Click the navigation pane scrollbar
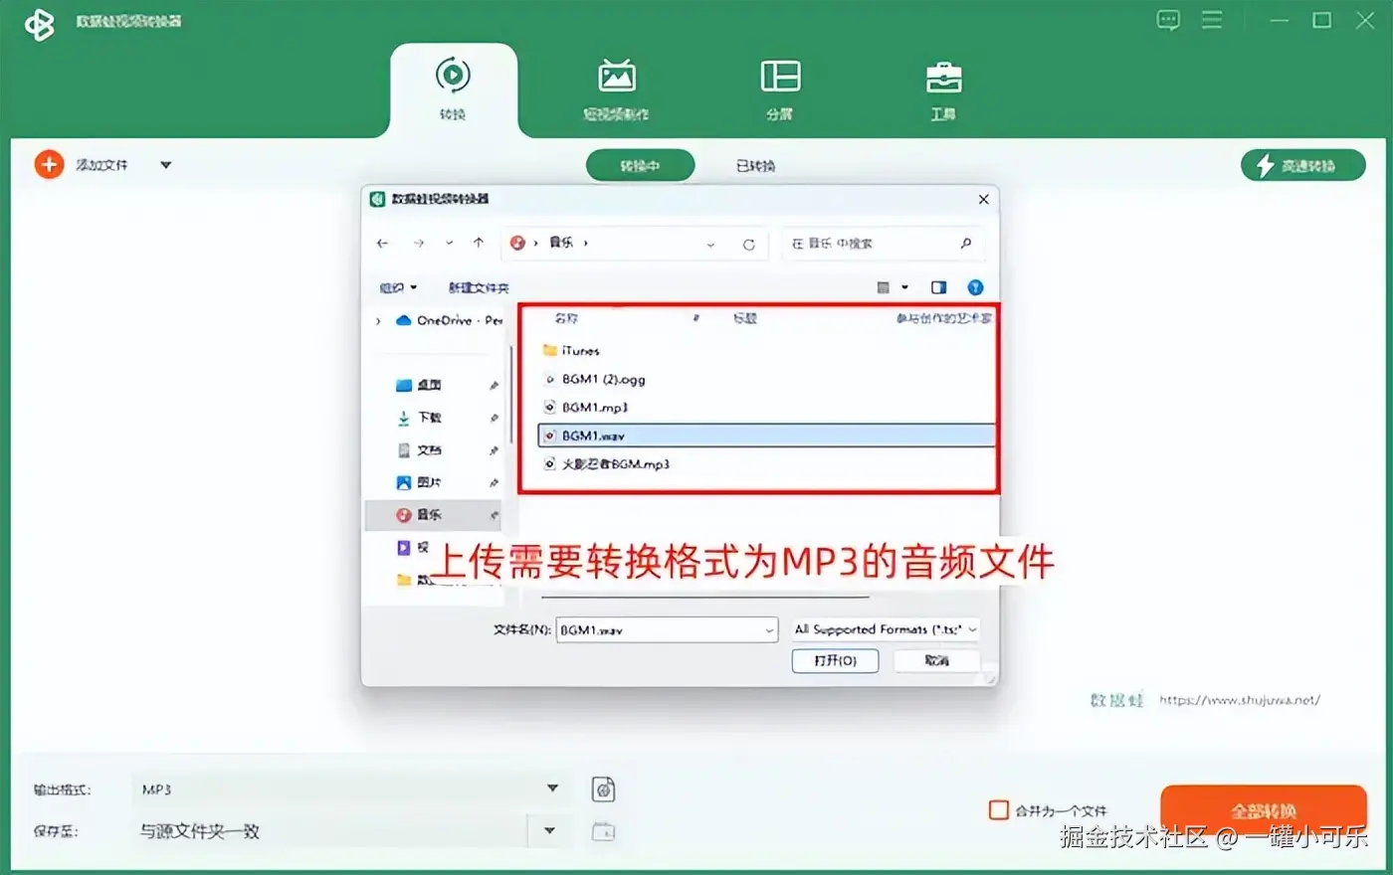 (511, 393)
